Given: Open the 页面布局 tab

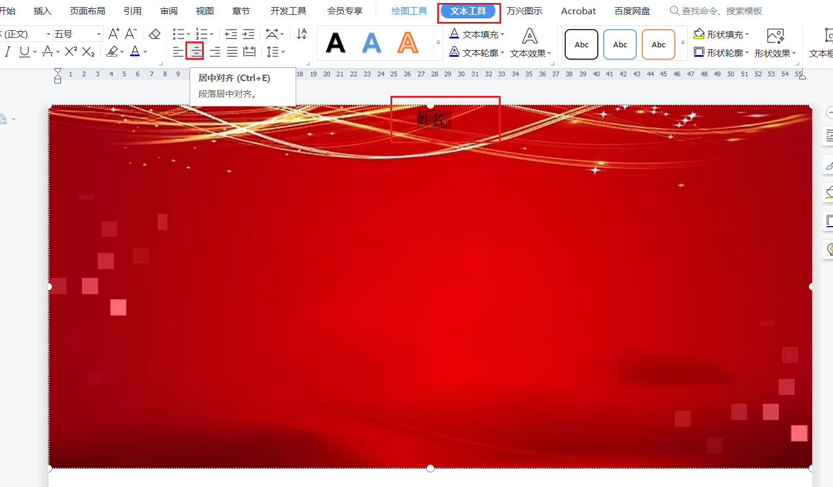Looking at the screenshot, I should (x=87, y=11).
